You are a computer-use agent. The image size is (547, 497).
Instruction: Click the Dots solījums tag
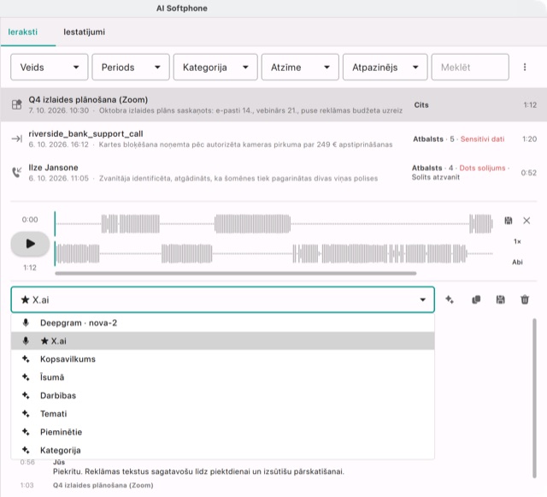(x=482, y=168)
